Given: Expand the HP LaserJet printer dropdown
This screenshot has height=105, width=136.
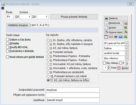Looking at the screenshot, I should 127,43.
